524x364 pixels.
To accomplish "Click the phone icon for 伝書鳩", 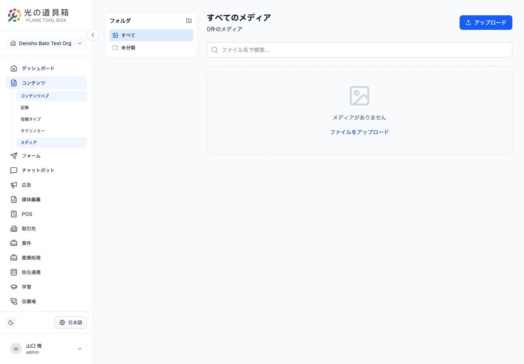I will [14, 301].
